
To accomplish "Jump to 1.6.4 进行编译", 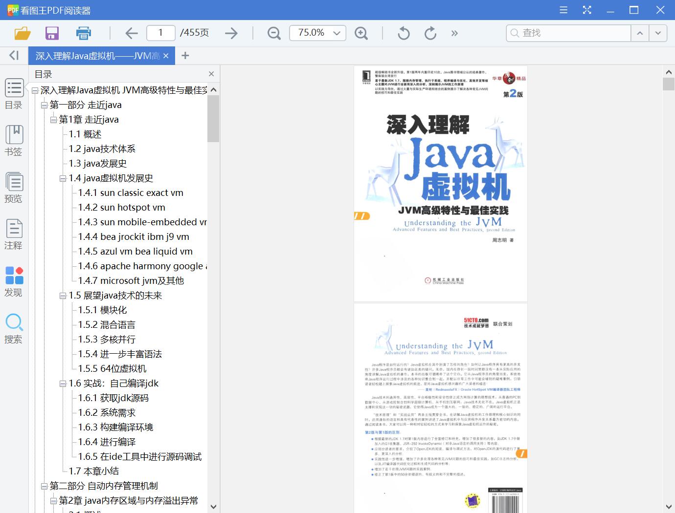I will (107, 442).
